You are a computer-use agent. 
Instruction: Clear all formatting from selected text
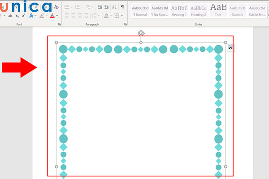click(x=56, y=7)
